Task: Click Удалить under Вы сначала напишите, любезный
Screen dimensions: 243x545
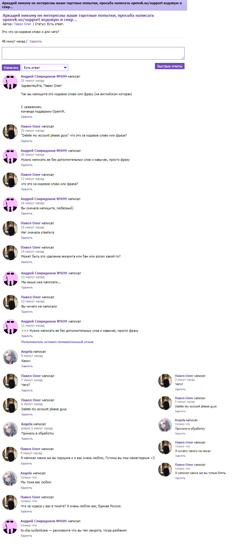Action: tap(27, 214)
